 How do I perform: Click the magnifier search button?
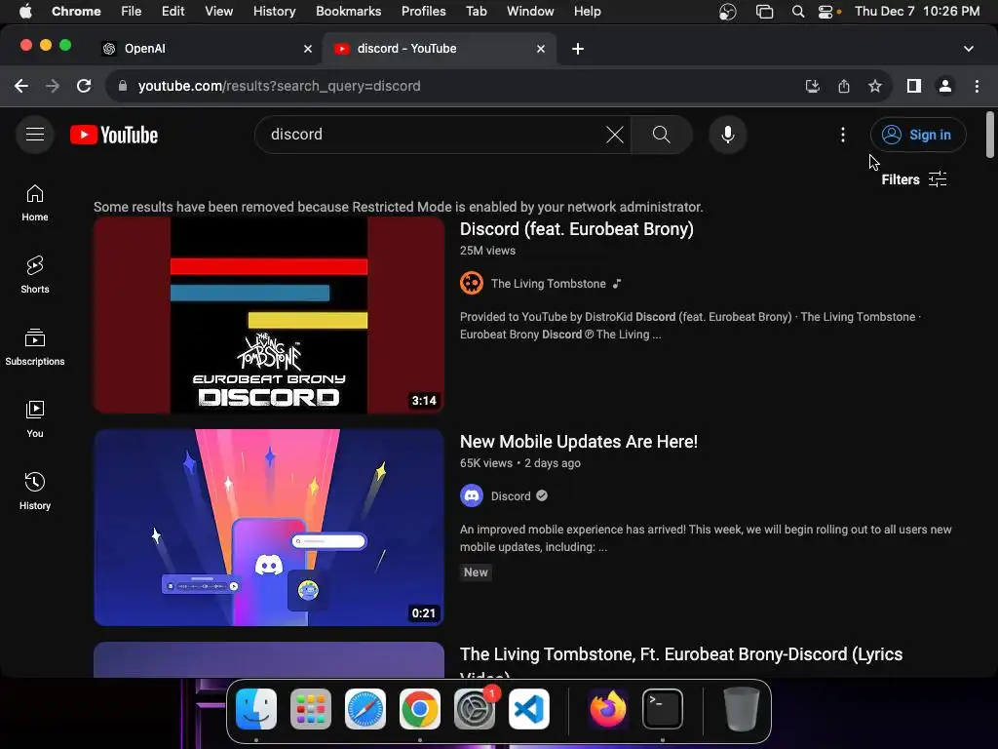pos(662,135)
